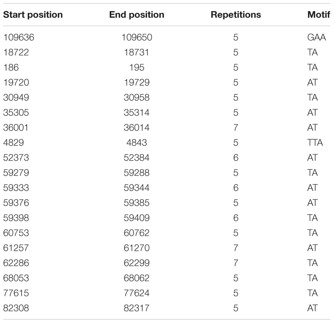Select start position 59398
The height and width of the screenshot is (323, 334).
coord(16,218)
